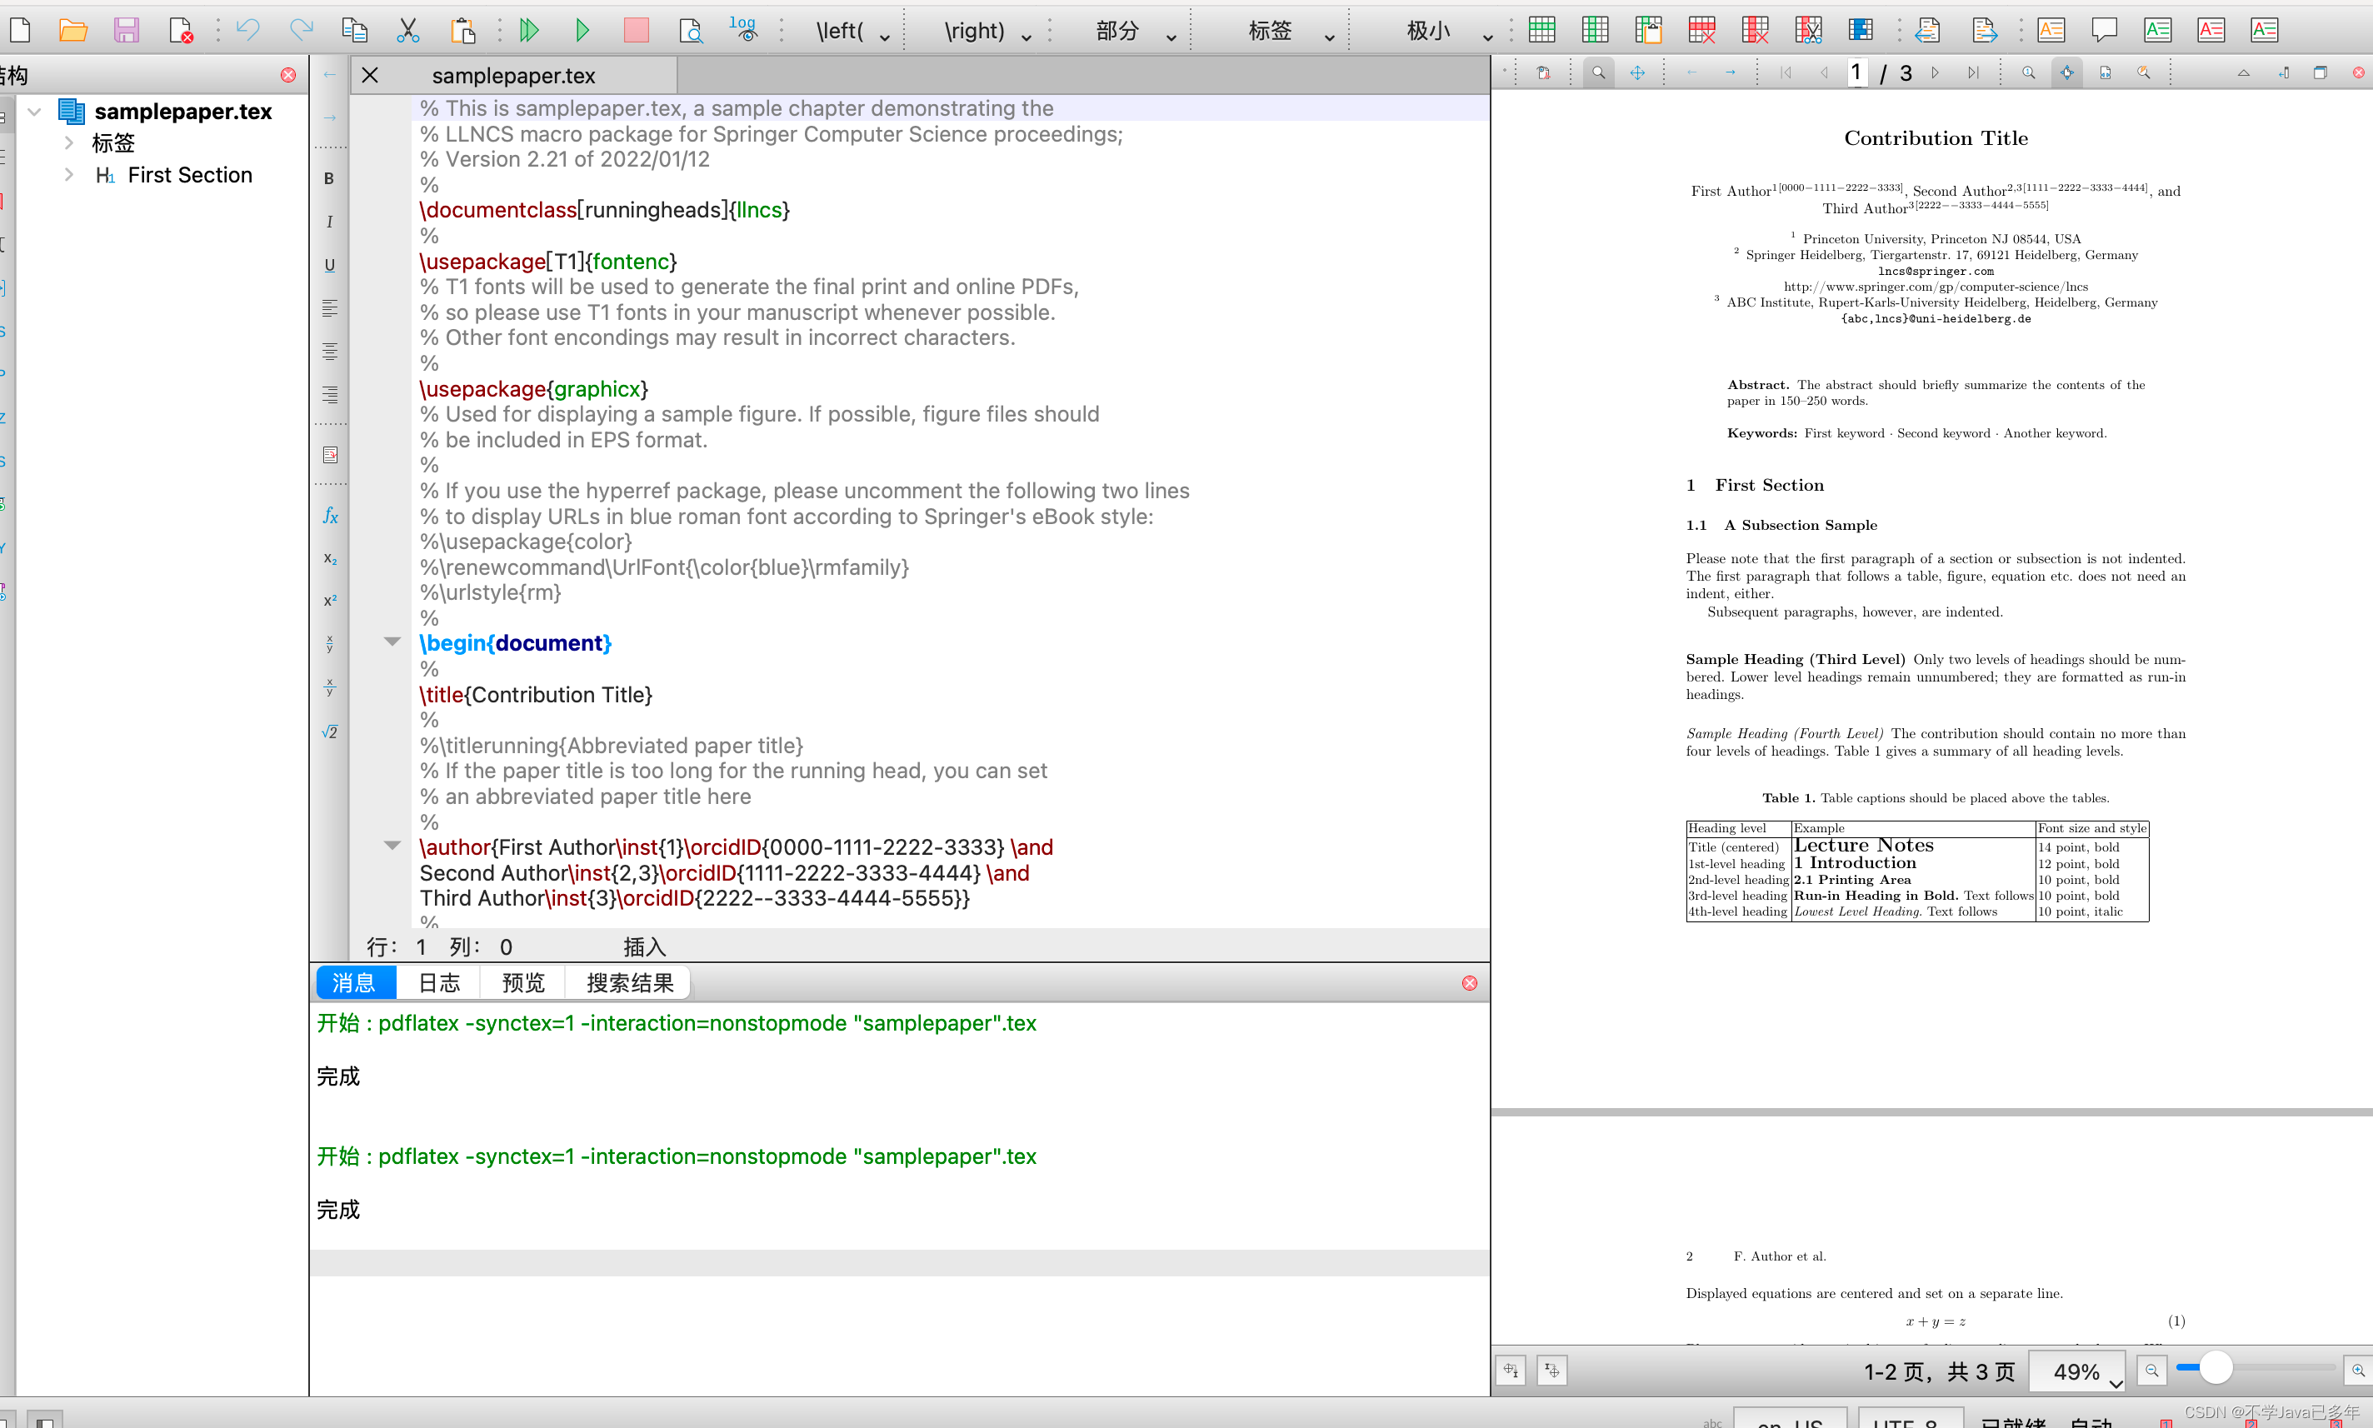Click the Italic formatting icon in sidebar
The width and height of the screenshot is (2373, 1428).
point(329,222)
